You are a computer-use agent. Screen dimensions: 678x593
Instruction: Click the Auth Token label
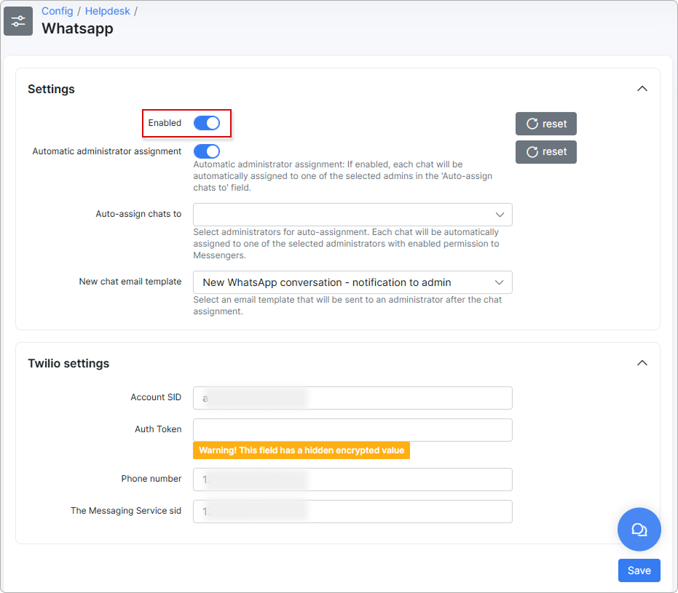pyautogui.click(x=158, y=429)
